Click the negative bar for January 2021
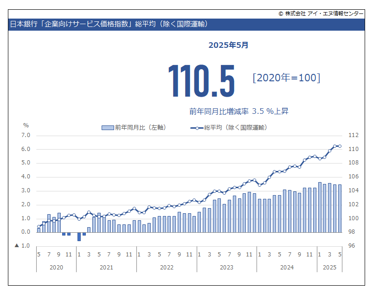 (x=79, y=236)
